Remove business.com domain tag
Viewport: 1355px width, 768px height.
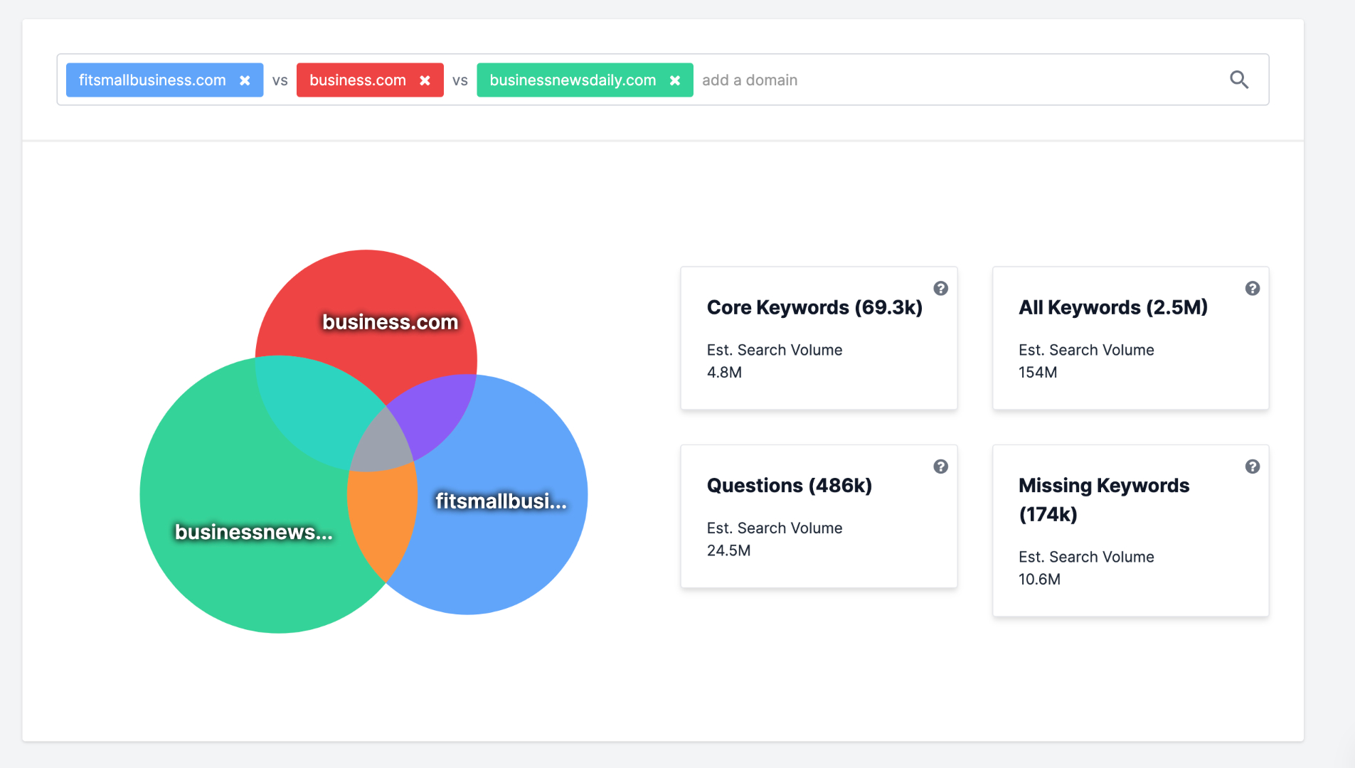tap(425, 80)
